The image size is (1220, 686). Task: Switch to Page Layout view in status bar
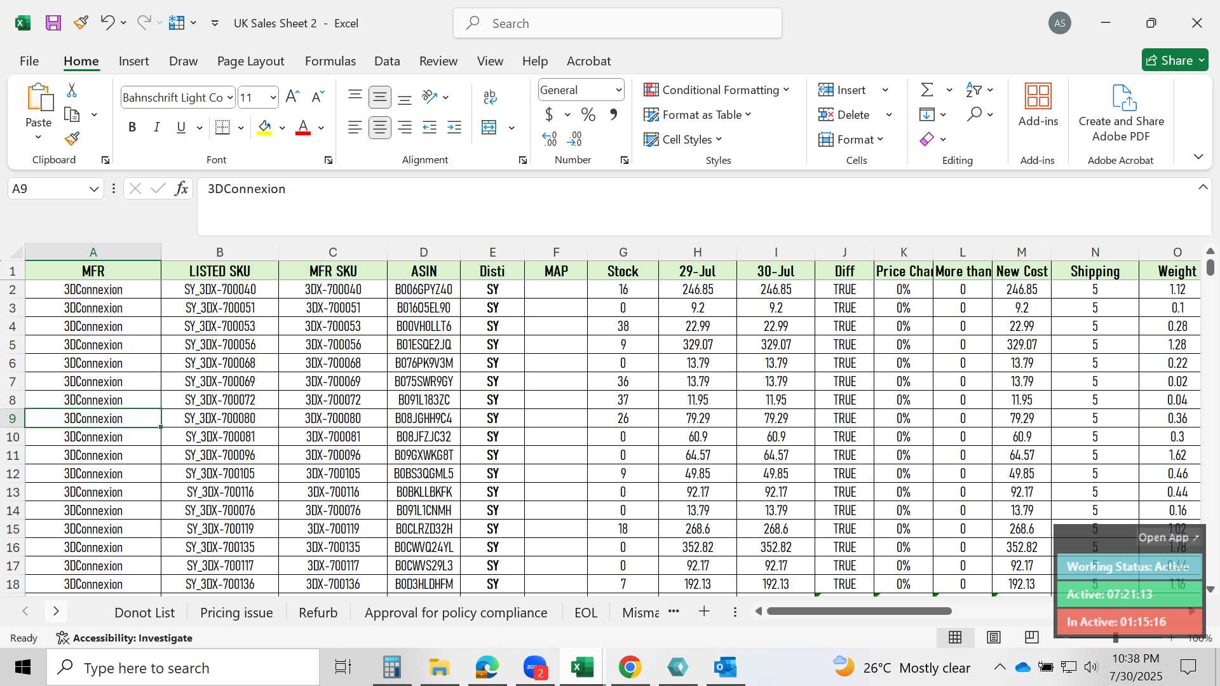994,637
